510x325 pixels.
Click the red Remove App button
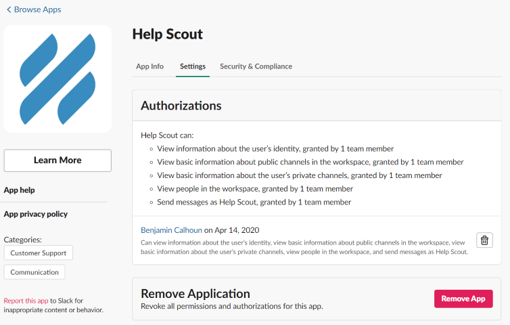[x=463, y=299]
